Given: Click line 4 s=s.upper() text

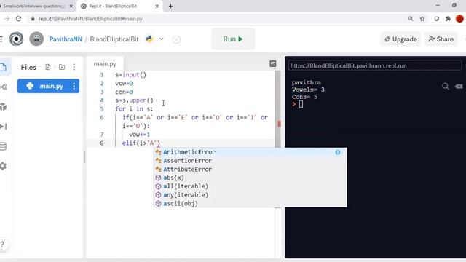Looking at the screenshot, I should (x=134, y=100).
